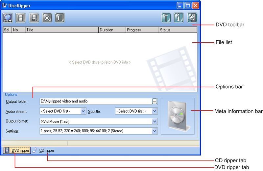Click the Progress column header
Image resolution: width=263 pixels, height=171 pixels.
[142, 30]
